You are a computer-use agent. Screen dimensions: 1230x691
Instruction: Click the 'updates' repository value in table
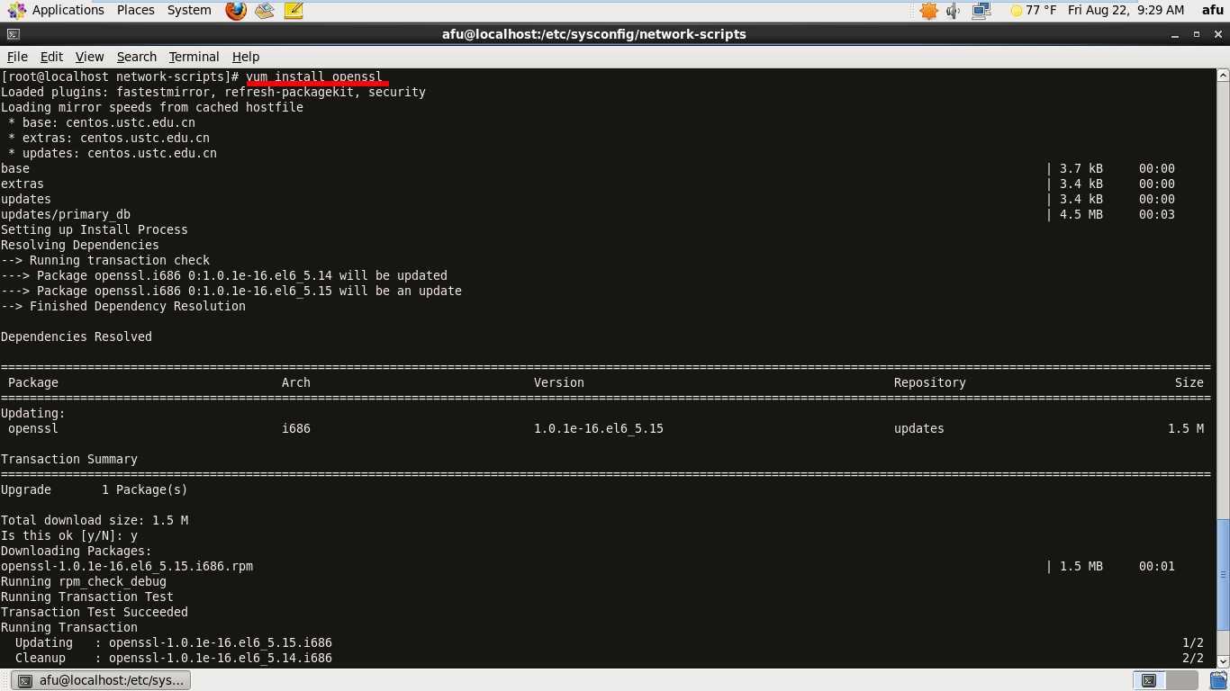[x=919, y=428]
